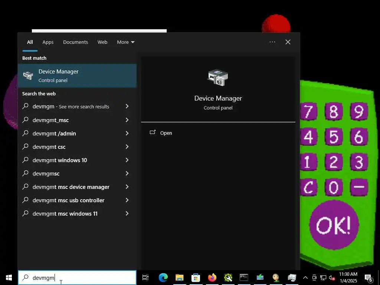Click the minus keypad button

pyautogui.click(x=359, y=187)
